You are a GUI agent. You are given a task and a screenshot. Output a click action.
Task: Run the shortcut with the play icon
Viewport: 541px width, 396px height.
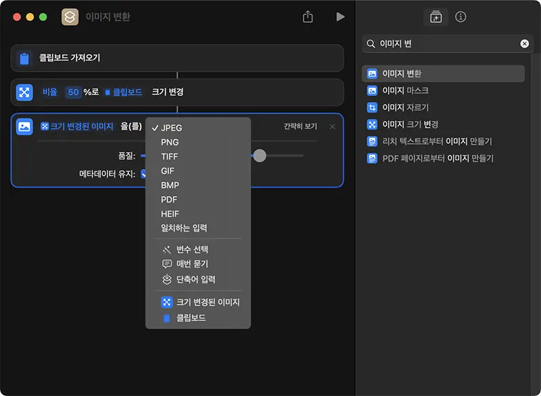coord(341,17)
